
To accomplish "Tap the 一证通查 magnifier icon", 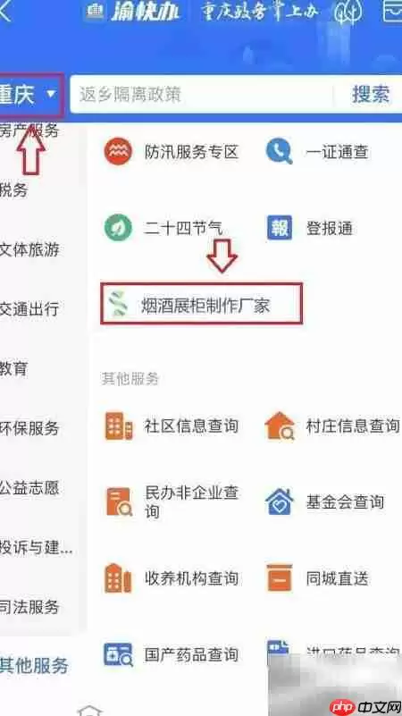I will click(x=280, y=152).
